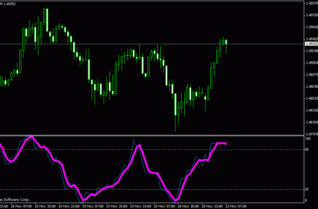Click the "18 Nov 23:00" time label
Image resolution: width=318 pixels, height=209 pixels.
[x=69, y=206]
